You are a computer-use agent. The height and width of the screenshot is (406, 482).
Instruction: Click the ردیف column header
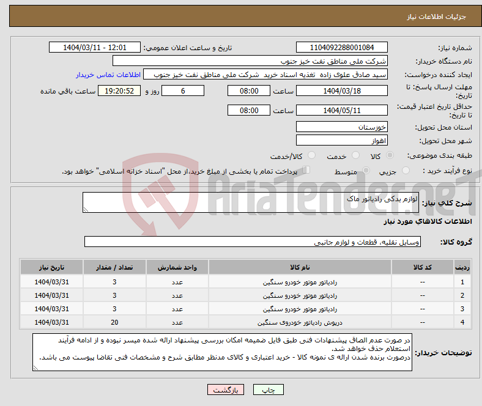[x=462, y=267]
